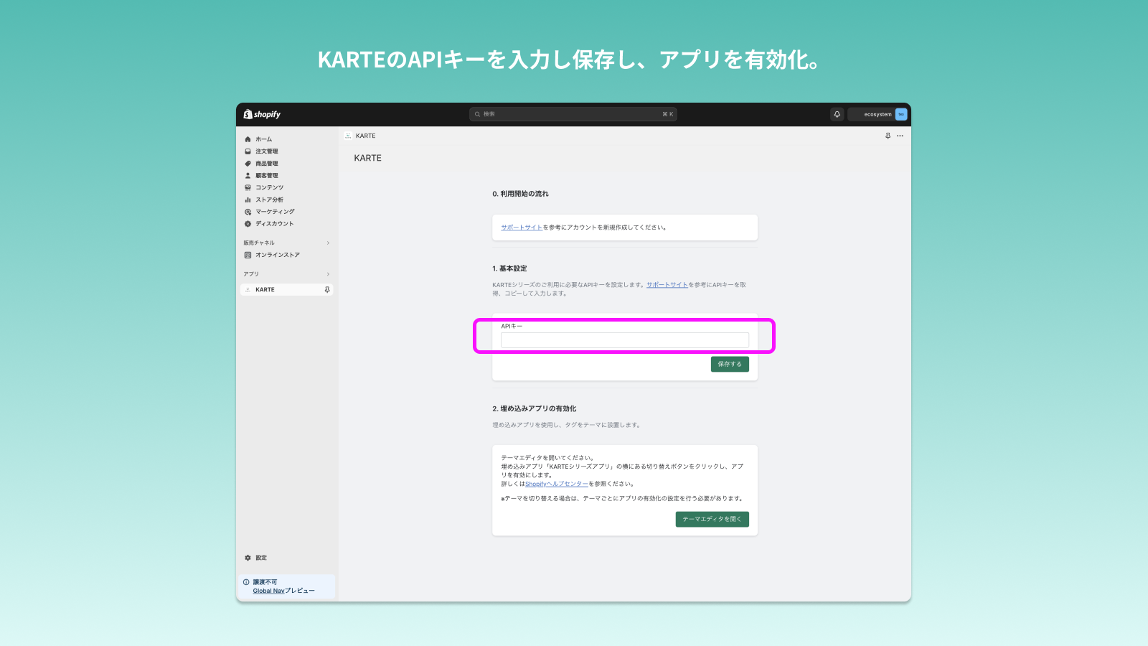This screenshot has width=1148, height=646.
Task: Select KARTE in the apps sidebar
Action: 265,289
